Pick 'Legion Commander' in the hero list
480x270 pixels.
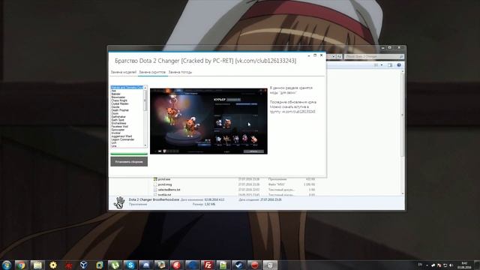[x=122, y=139]
